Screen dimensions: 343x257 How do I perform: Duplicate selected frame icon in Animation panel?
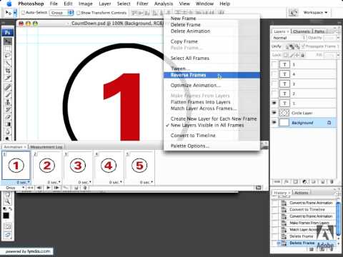point(76,188)
